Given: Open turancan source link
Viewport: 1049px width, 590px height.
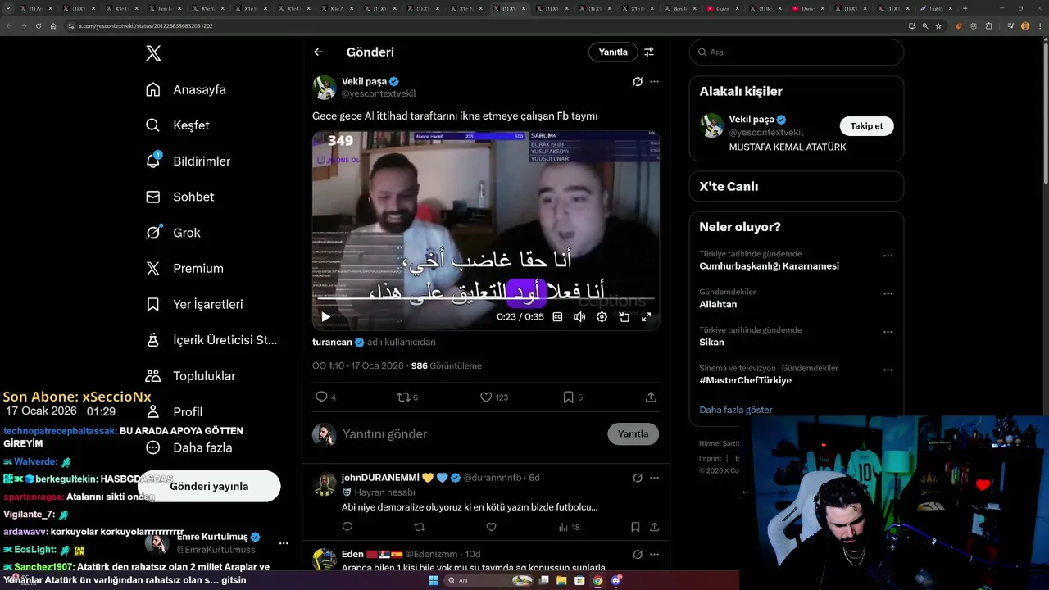Looking at the screenshot, I should click(332, 342).
